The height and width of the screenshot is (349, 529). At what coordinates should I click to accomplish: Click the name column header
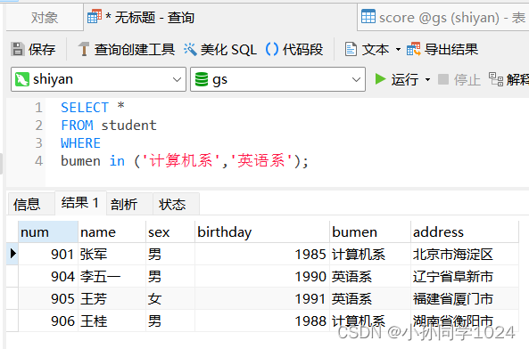pyautogui.click(x=112, y=231)
